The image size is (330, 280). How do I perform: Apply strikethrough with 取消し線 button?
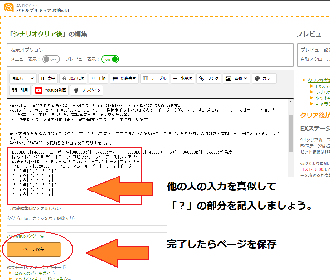(73, 78)
